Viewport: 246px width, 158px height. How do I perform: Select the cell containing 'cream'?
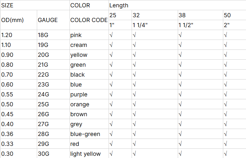[79, 45]
